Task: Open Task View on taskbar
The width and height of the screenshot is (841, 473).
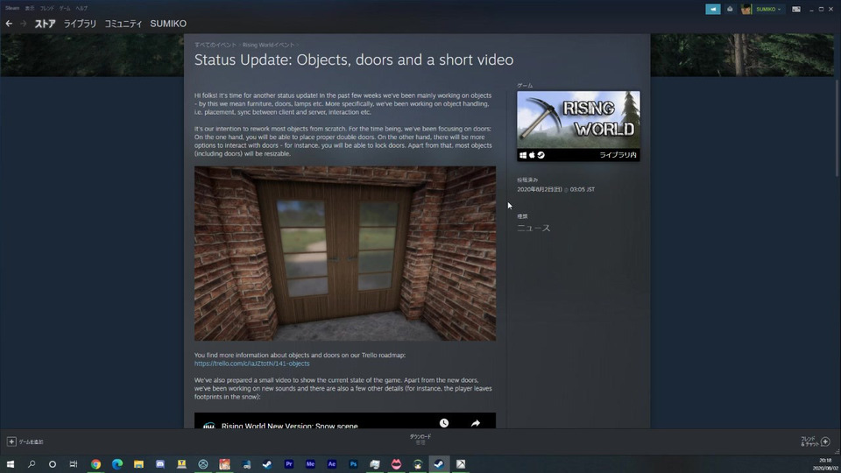Action: (x=74, y=464)
